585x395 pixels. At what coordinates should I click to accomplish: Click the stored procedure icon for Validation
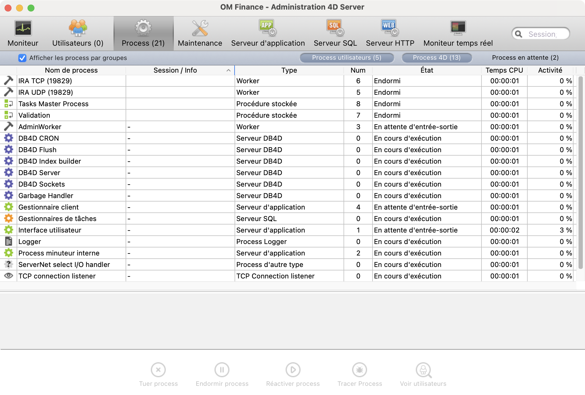(x=9, y=115)
